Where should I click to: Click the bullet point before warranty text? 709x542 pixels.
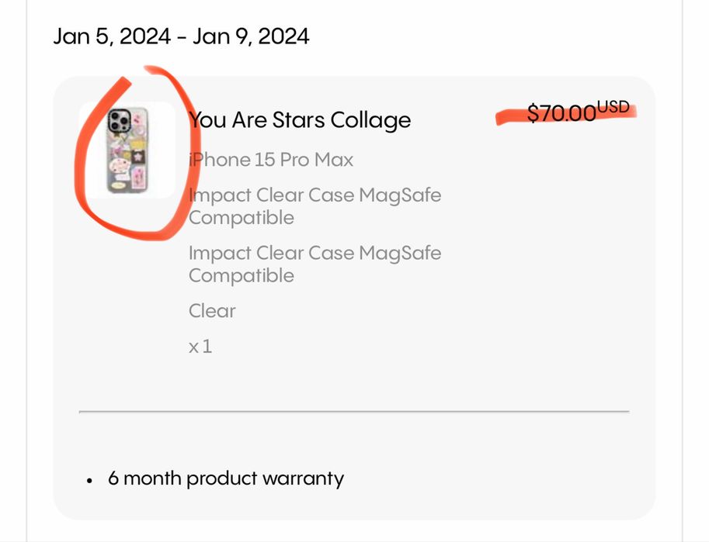(90, 480)
